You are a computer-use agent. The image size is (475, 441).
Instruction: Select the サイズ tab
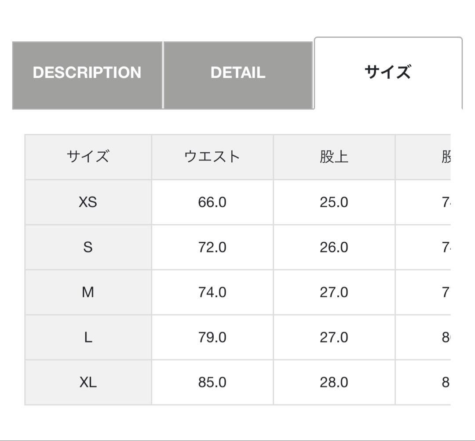pos(387,72)
